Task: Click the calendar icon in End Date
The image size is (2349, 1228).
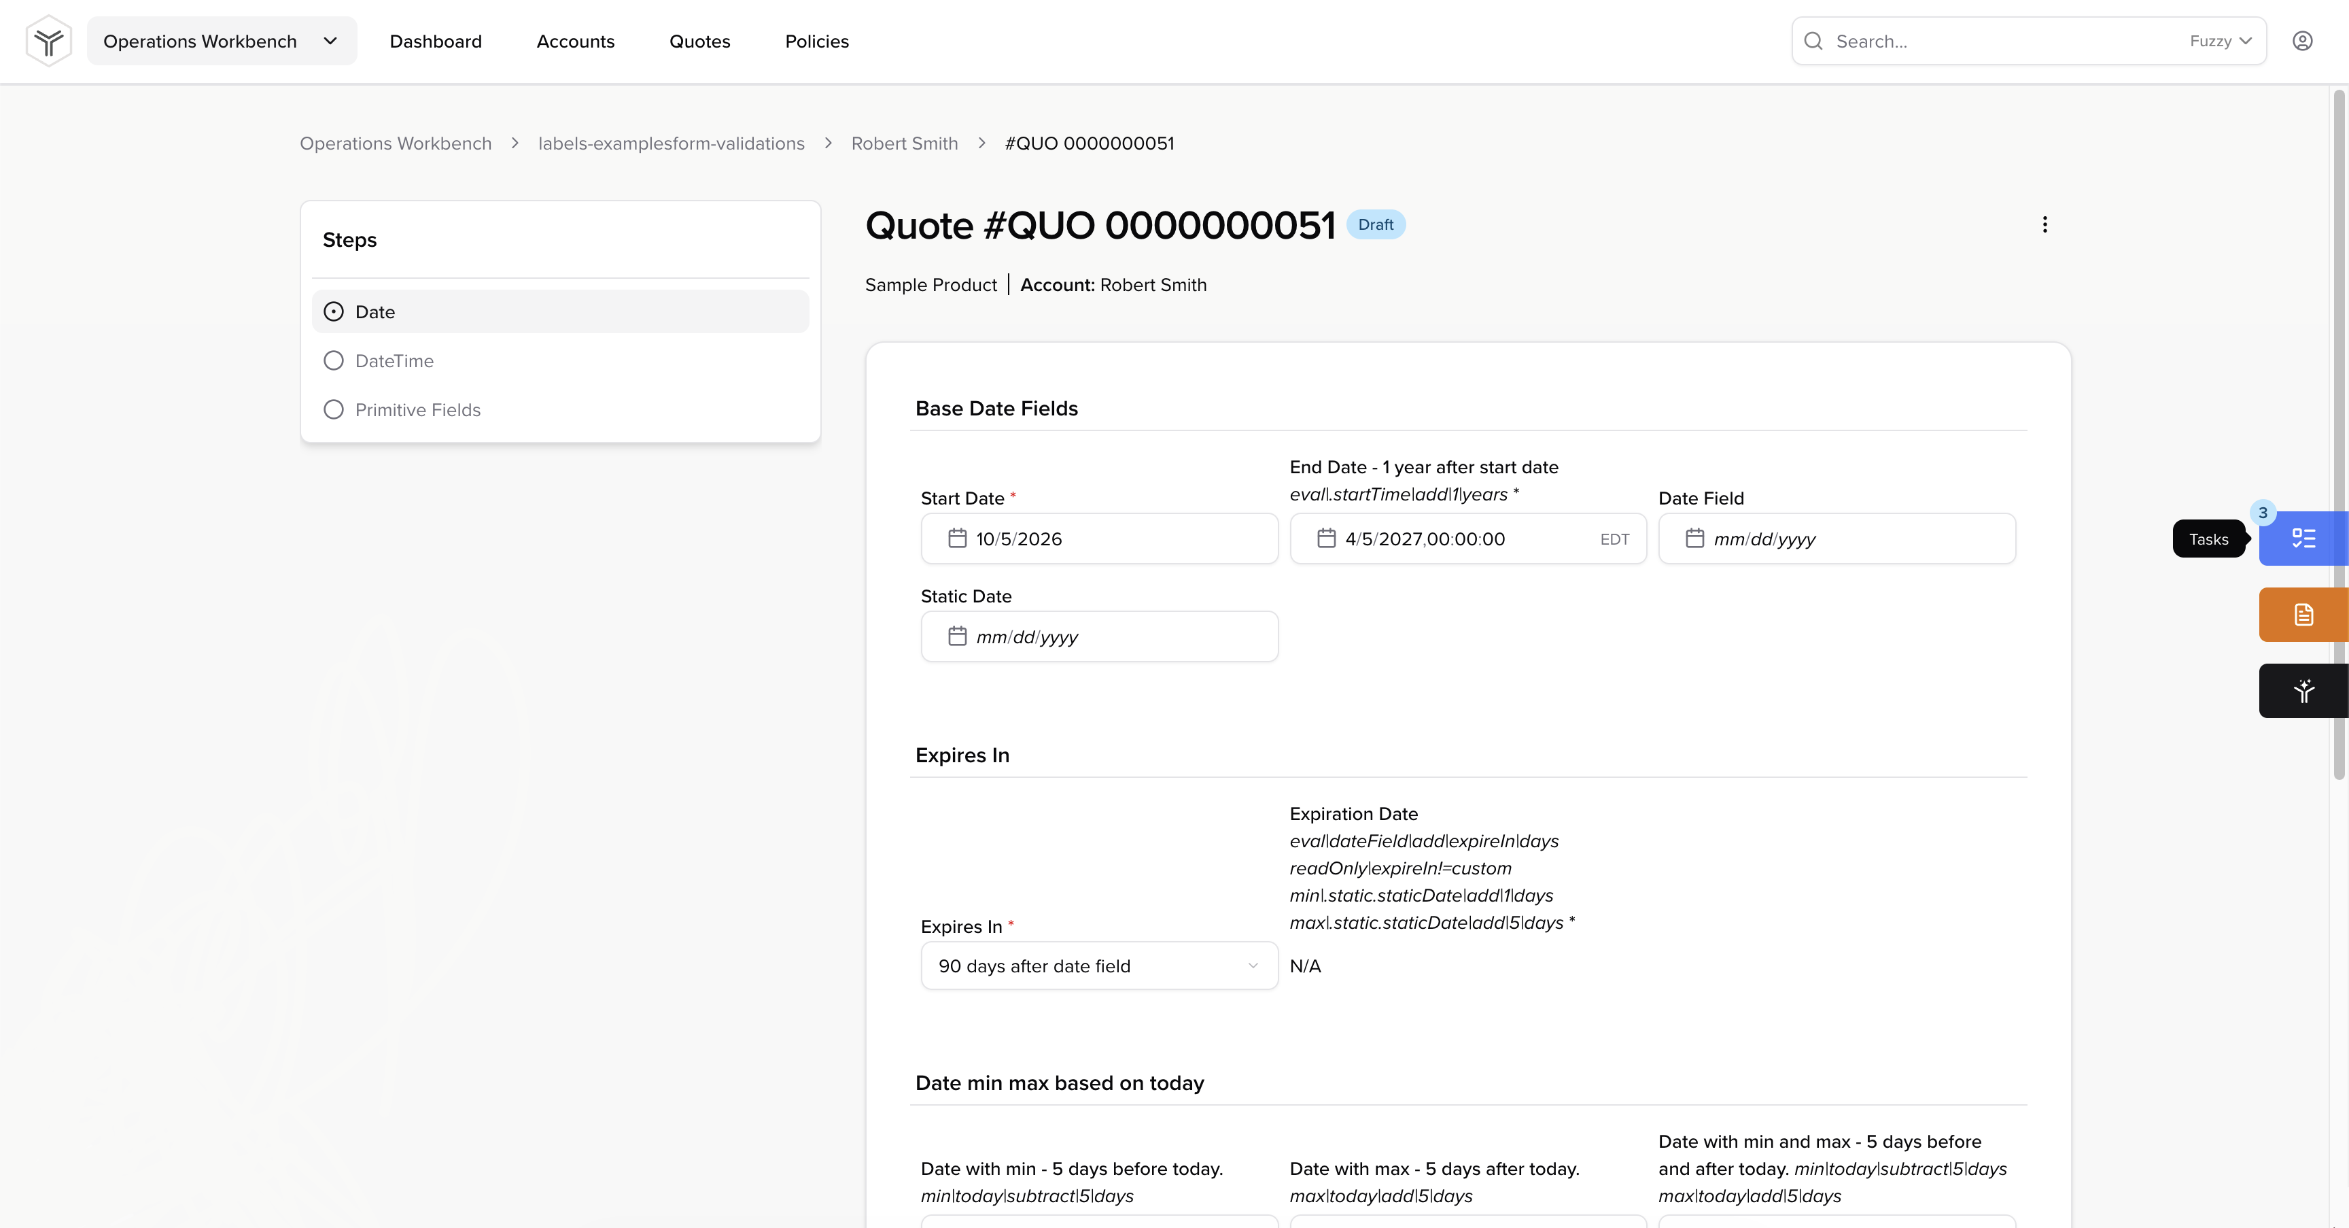Action: click(x=1326, y=539)
